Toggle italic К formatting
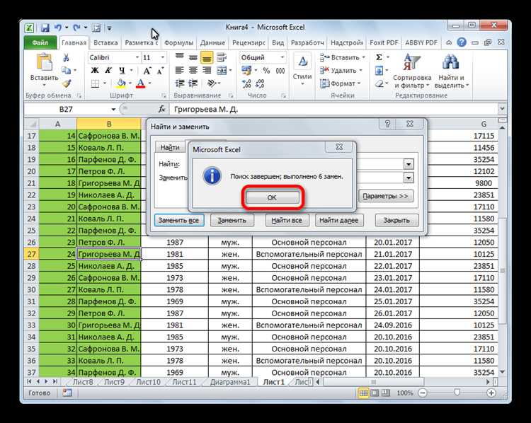 coord(108,71)
